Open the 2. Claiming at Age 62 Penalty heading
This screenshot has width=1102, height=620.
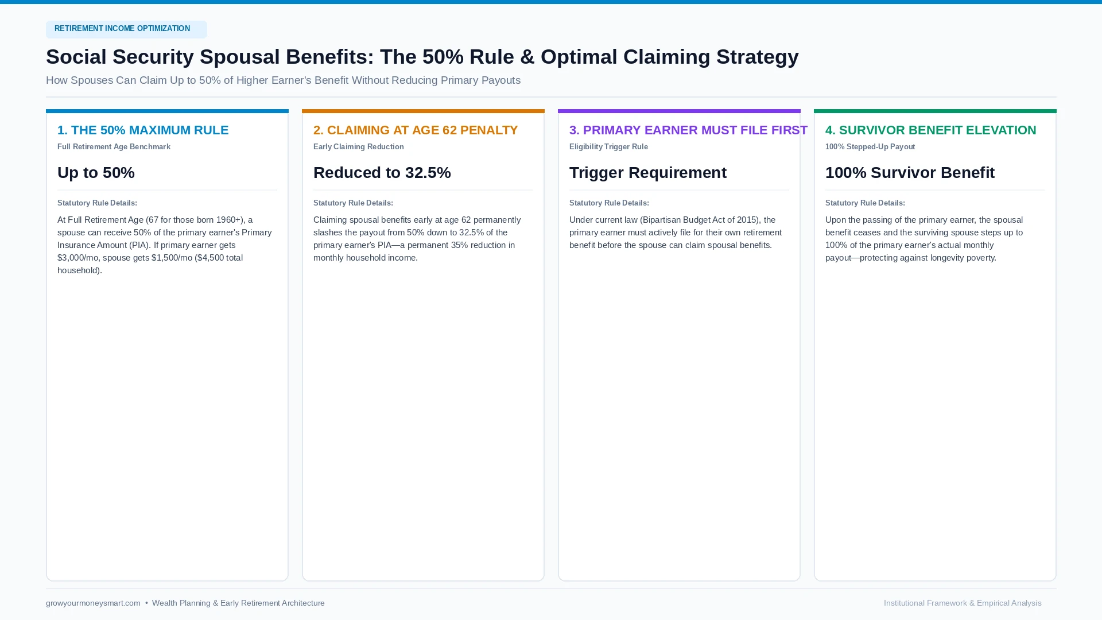pyautogui.click(x=416, y=130)
